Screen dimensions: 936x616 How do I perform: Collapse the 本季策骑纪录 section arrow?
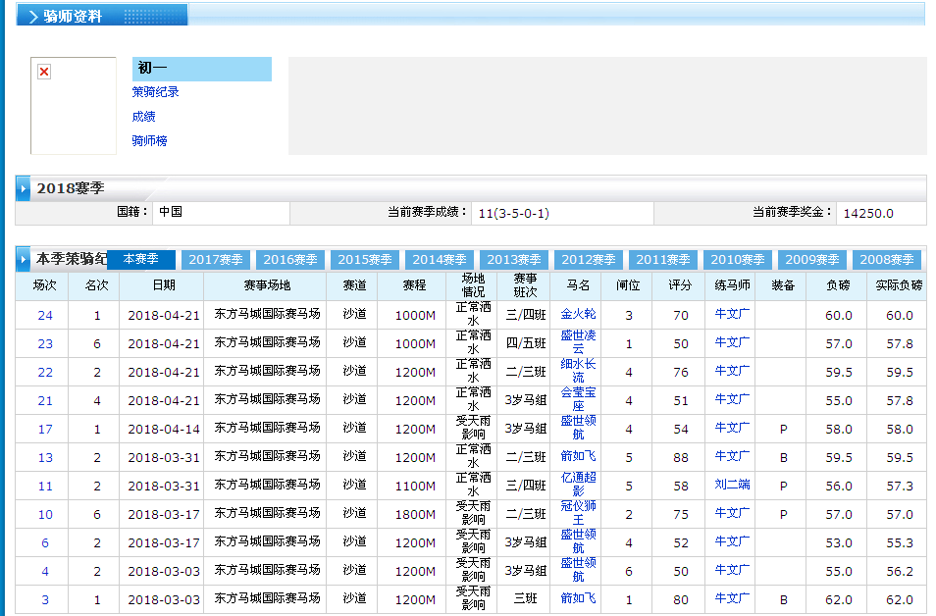[24, 260]
